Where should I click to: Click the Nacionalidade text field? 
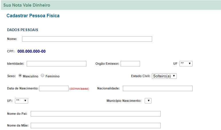(158, 89)
